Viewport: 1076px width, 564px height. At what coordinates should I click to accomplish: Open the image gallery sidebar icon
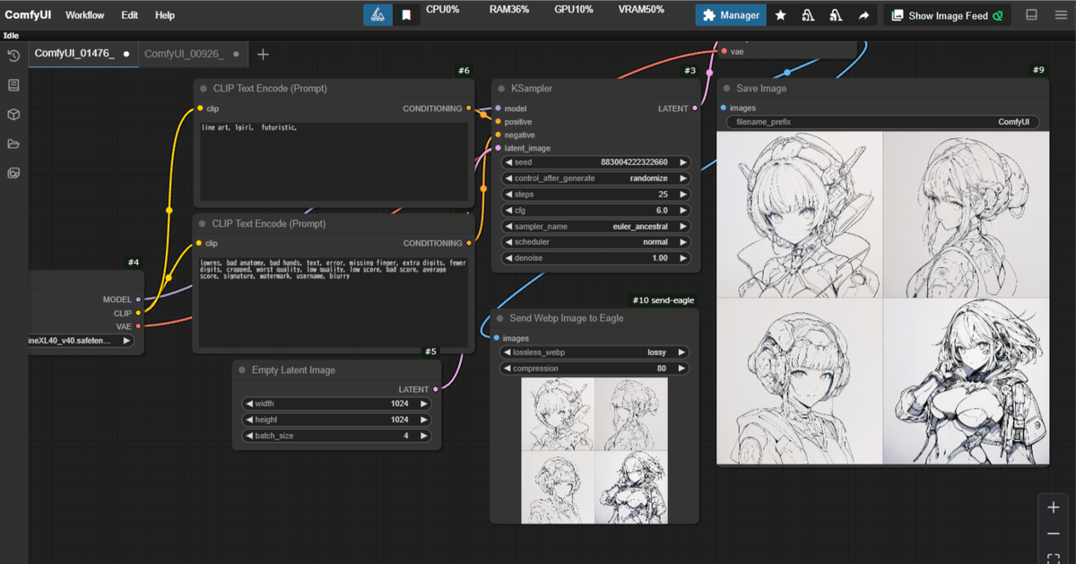pyautogui.click(x=13, y=172)
